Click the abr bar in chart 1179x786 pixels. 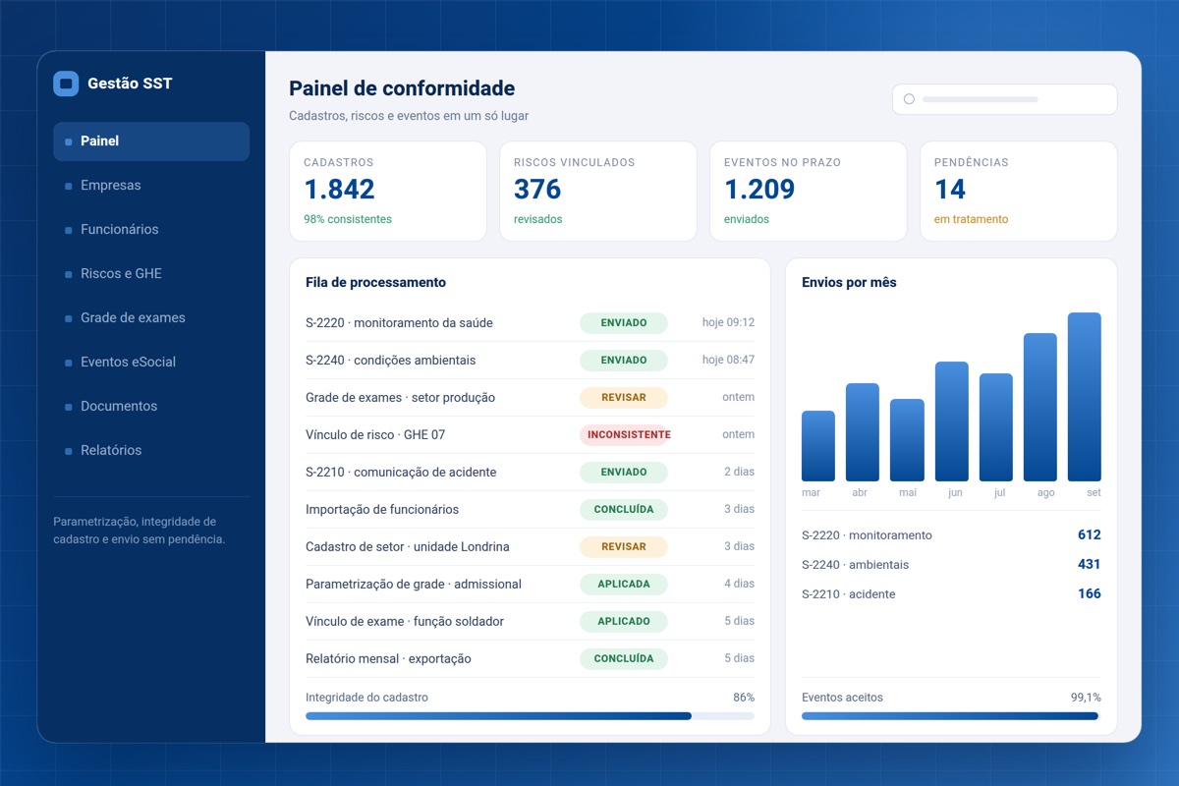pos(863,432)
